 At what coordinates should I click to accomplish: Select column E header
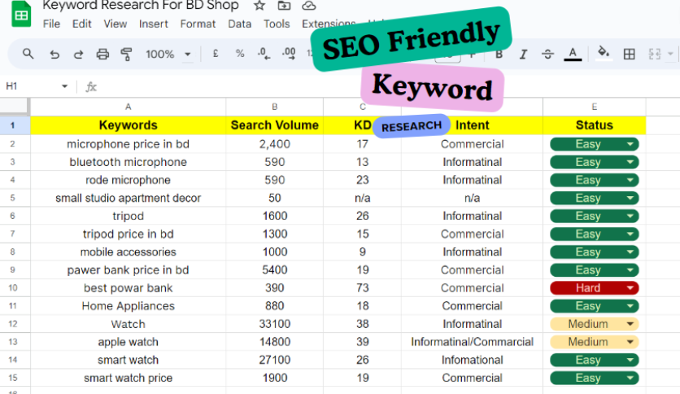594,107
